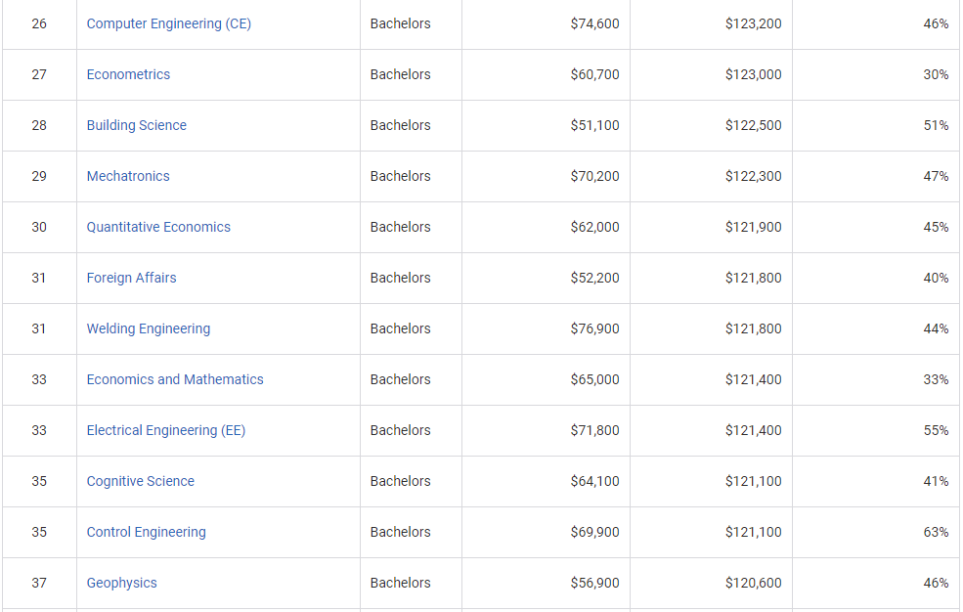The width and height of the screenshot is (963, 612).
Task: Select the rank 28 cell
Action: (x=39, y=125)
